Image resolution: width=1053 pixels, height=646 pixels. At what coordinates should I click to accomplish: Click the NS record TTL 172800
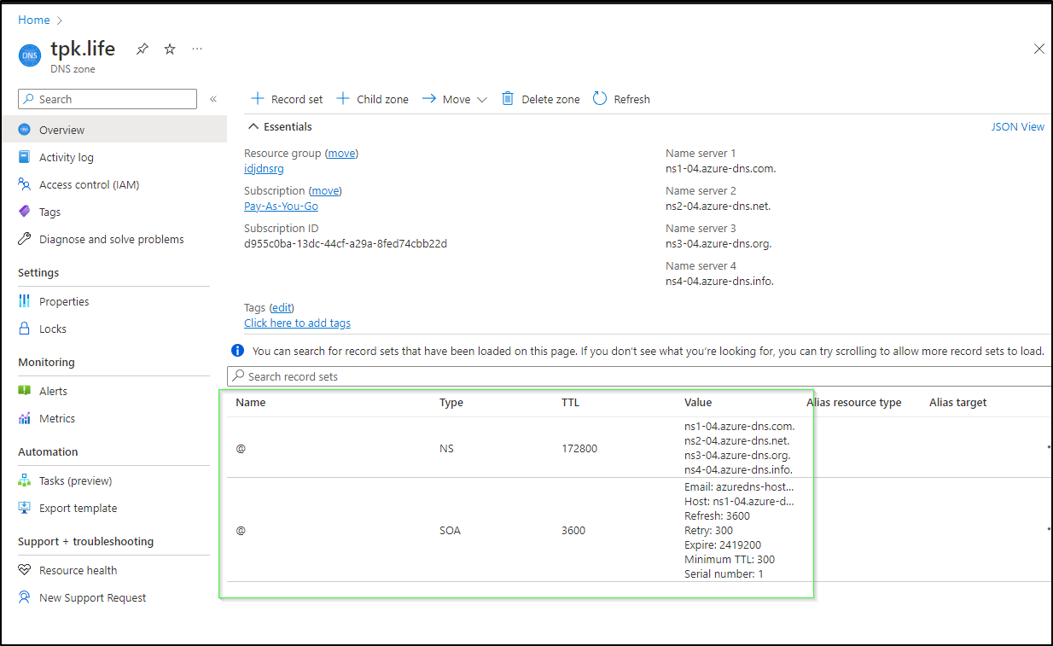[579, 448]
